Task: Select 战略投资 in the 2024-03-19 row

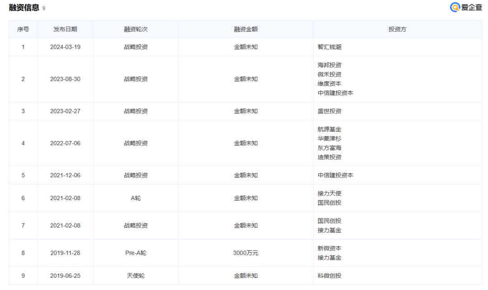Action: (136, 47)
